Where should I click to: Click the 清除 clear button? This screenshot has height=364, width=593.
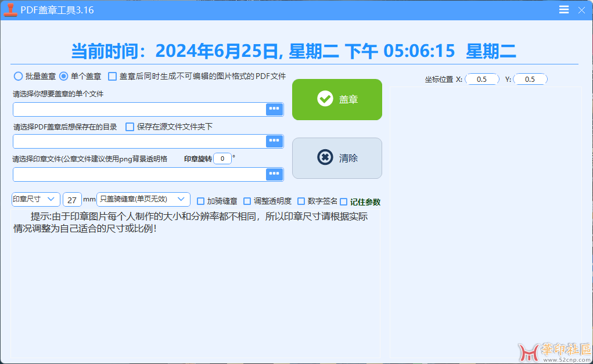(x=337, y=158)
